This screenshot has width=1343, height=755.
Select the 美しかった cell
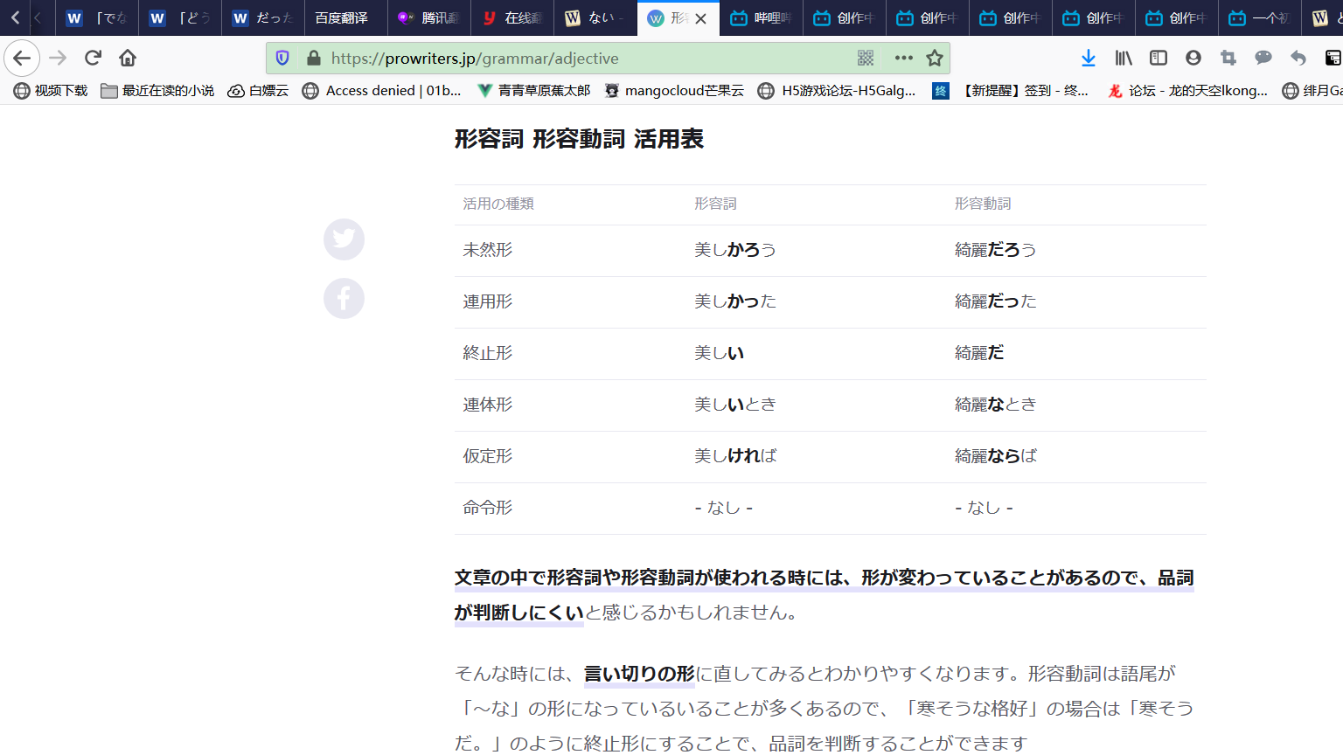(x=735, y=301)
